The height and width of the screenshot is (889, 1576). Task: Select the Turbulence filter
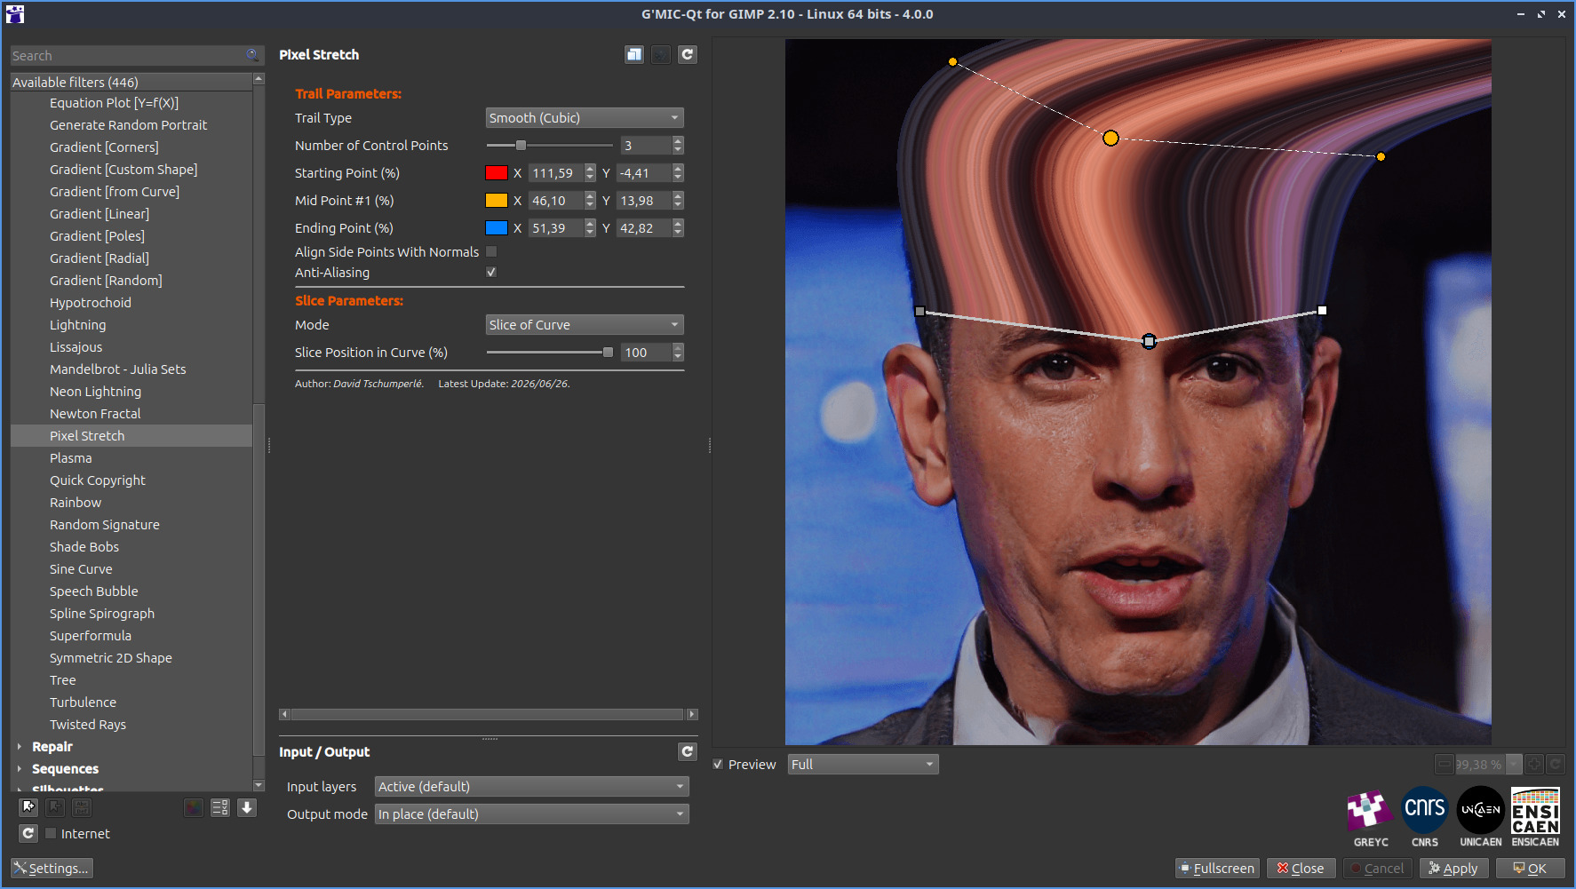pos(84,702)
